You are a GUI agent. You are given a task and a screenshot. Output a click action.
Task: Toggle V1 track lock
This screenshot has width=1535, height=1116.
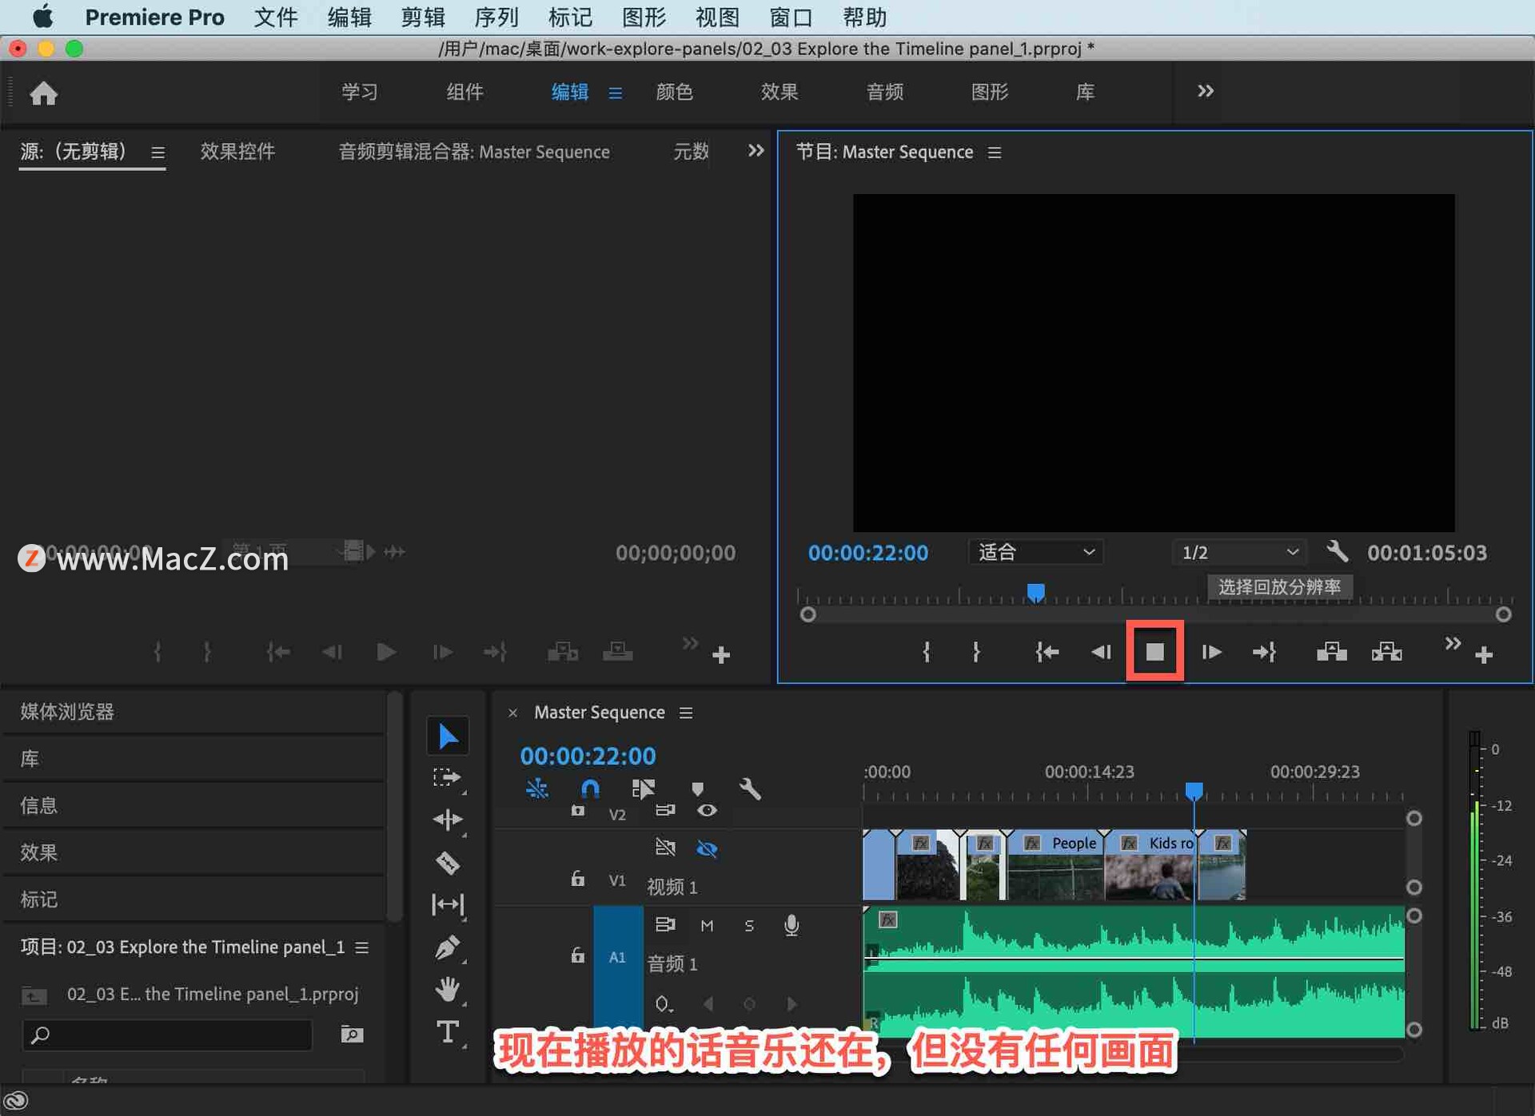pos(577,879)
